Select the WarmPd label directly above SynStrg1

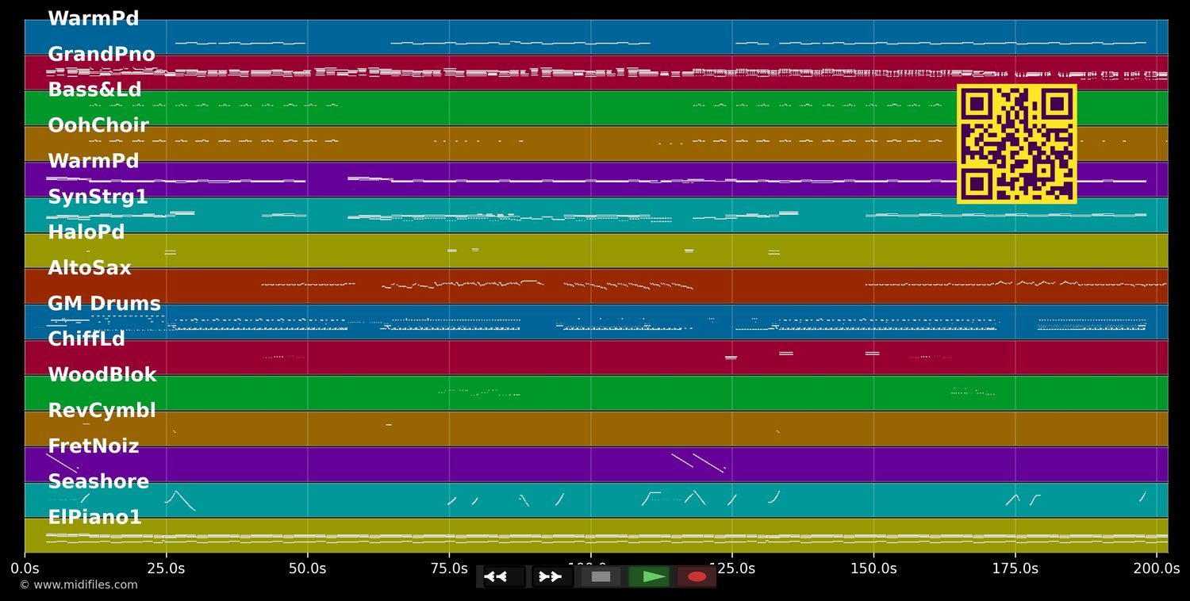(94, 162)
